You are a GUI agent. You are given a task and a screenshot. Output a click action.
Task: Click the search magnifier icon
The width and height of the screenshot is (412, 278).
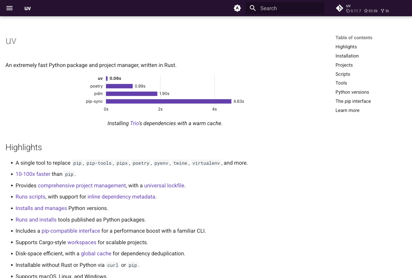pyautogui.click(x=253, y=8)
